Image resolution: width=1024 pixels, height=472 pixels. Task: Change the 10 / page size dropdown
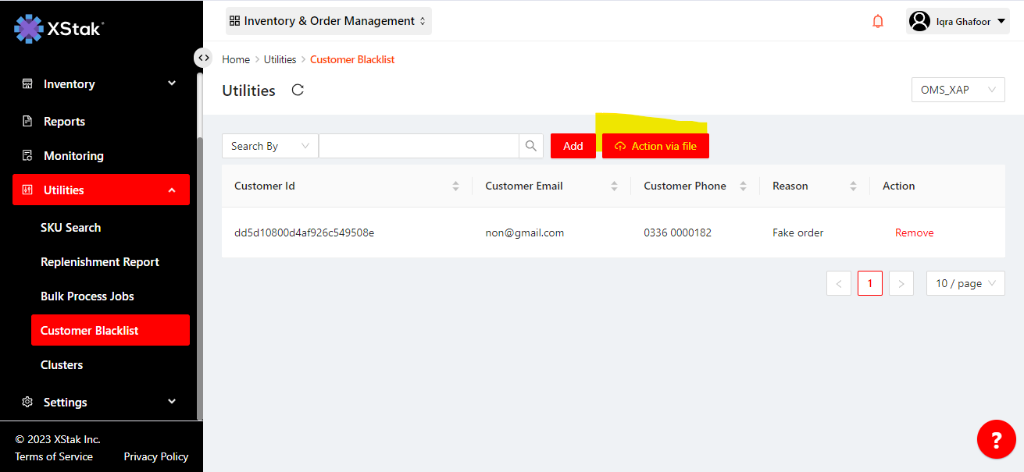point(965,283)
